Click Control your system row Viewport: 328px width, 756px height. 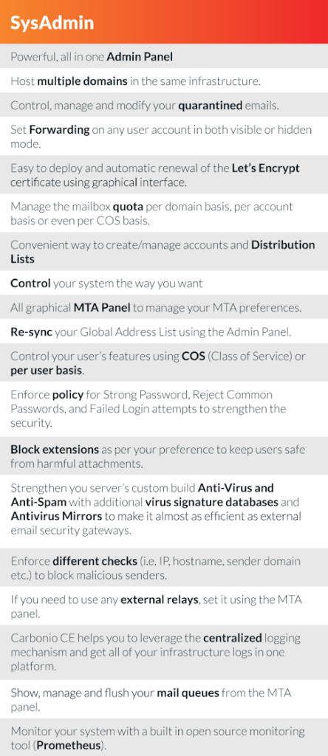click(x=164, y=283)
